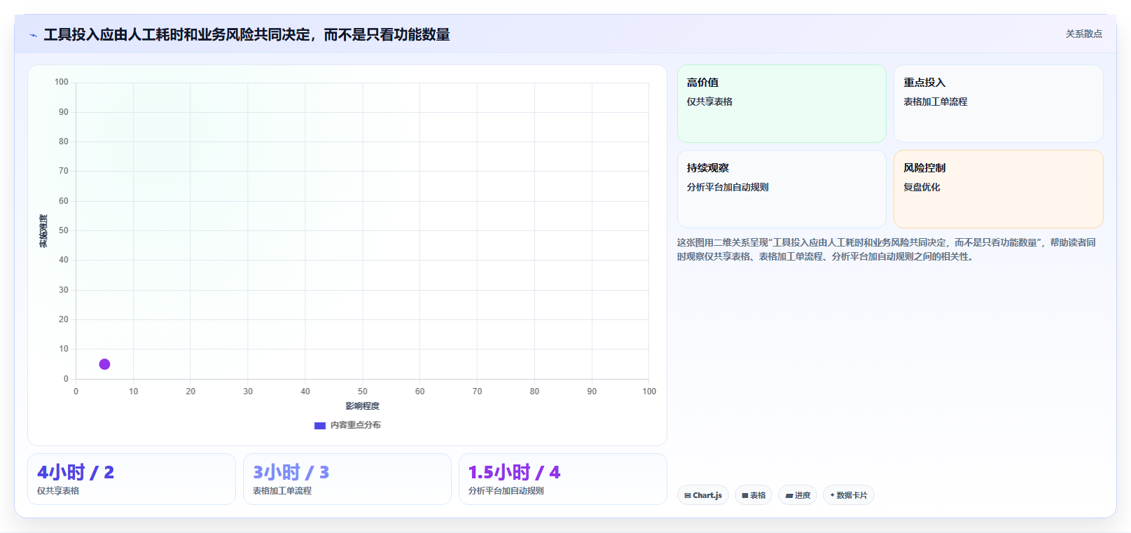
Task: Click the 表格加工单流程 caption under 3小时 / 3
Action: tap(282, 491)
